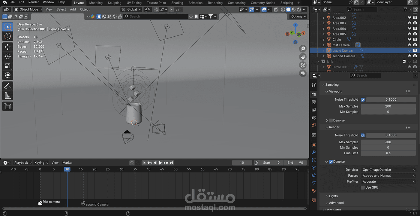Open the Tool properties tab

pos(314,85)
